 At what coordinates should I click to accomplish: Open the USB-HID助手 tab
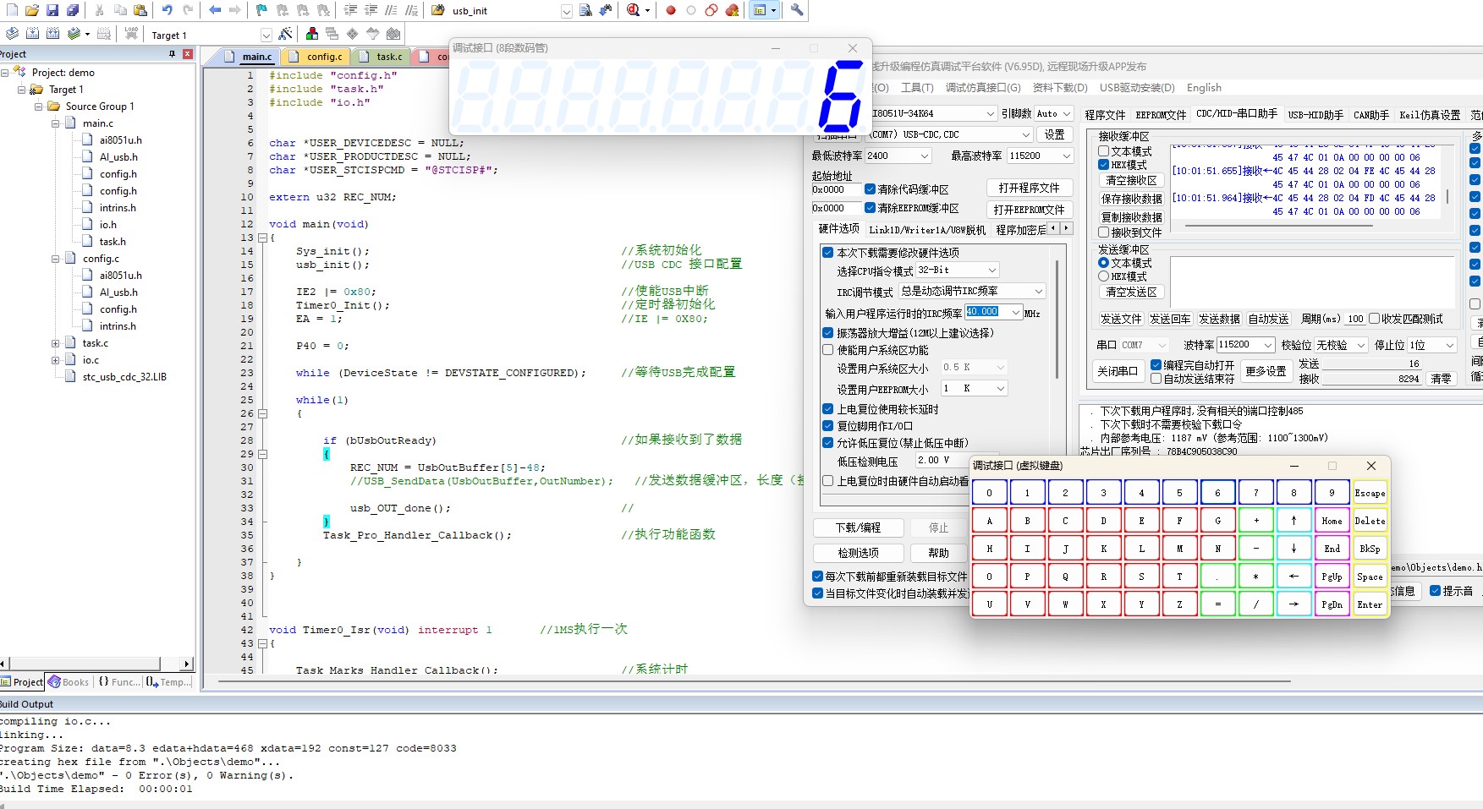click(x=1315, y=114)
